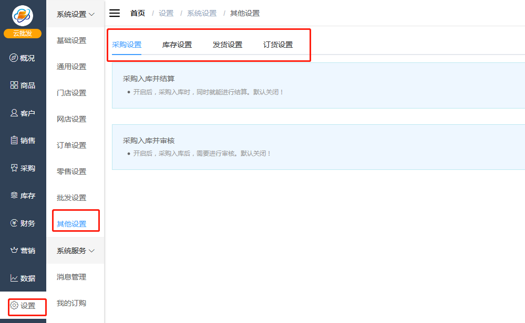
Task: Open 基础设置 in the submenu
Action: click(71, 40)
